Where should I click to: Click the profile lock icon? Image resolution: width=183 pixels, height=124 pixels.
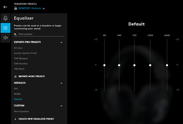[16, 8]
